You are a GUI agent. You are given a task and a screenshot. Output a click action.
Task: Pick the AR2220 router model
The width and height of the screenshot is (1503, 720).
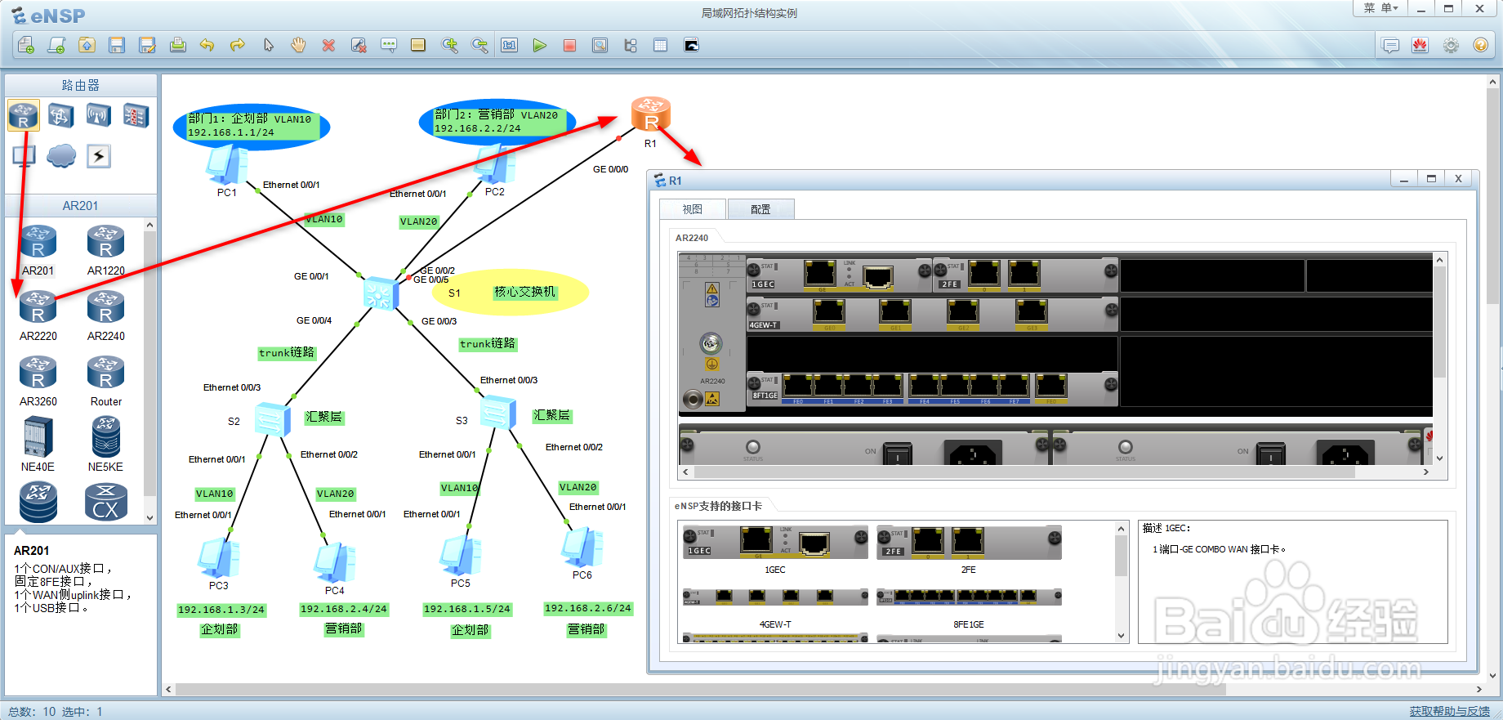point(38,316)
